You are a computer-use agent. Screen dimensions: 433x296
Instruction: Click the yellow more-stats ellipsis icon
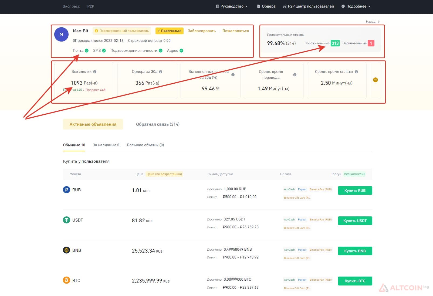[375, 80]
